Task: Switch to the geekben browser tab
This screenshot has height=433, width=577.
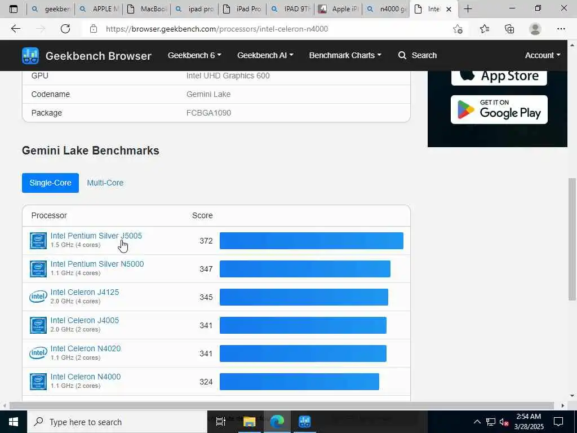Action: coord(51,9)
